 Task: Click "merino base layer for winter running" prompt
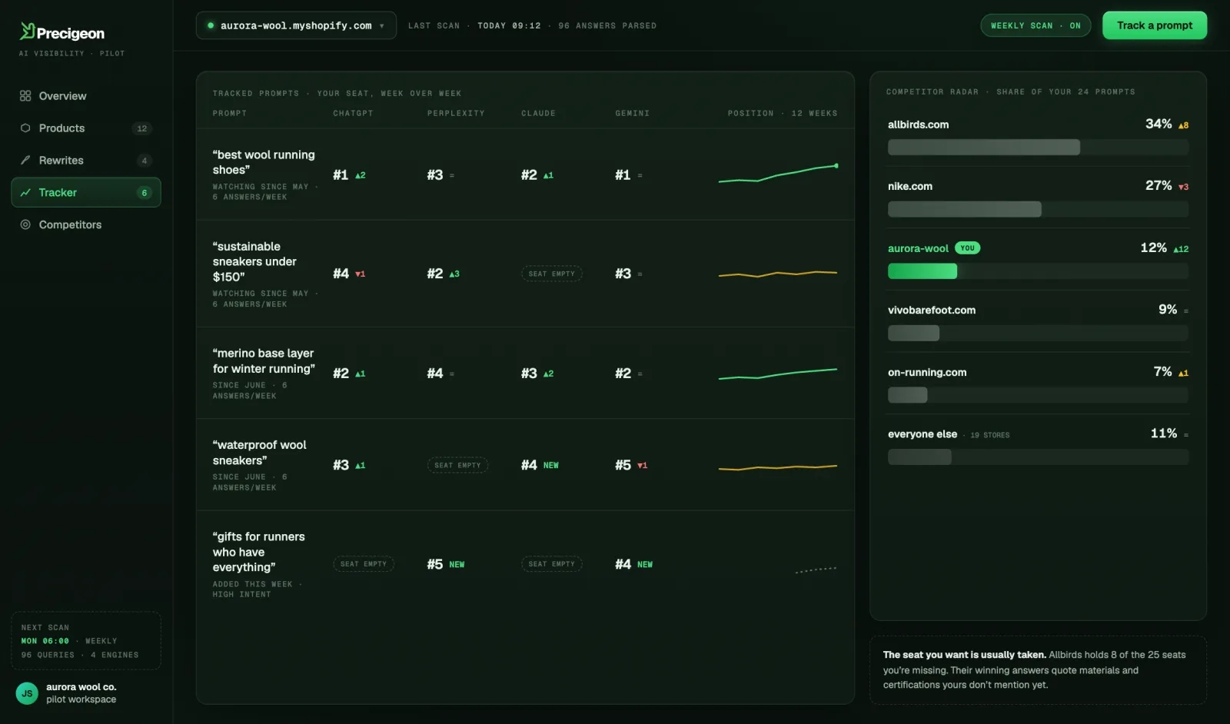pyautogui.click(x=264, y=361)
